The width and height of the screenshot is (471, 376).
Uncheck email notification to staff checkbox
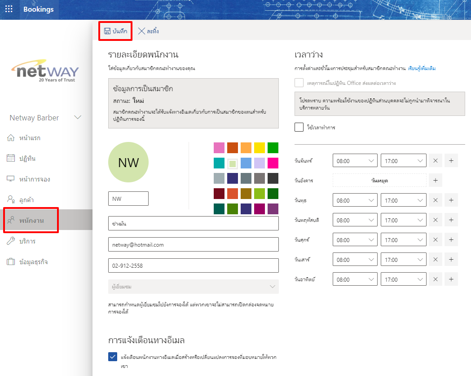click(x=113, y=357)
